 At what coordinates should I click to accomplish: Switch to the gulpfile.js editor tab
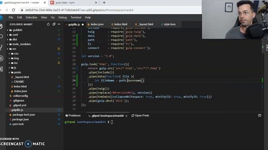(x=74, y=25)
